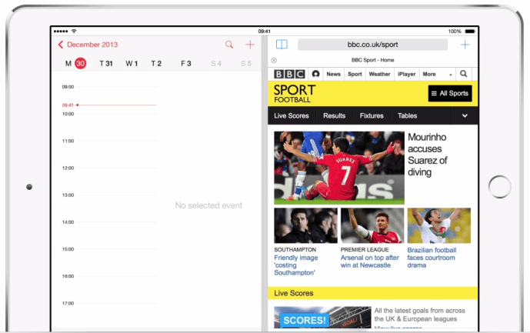Open Friendly image 'costing Southampton' story

296,265
